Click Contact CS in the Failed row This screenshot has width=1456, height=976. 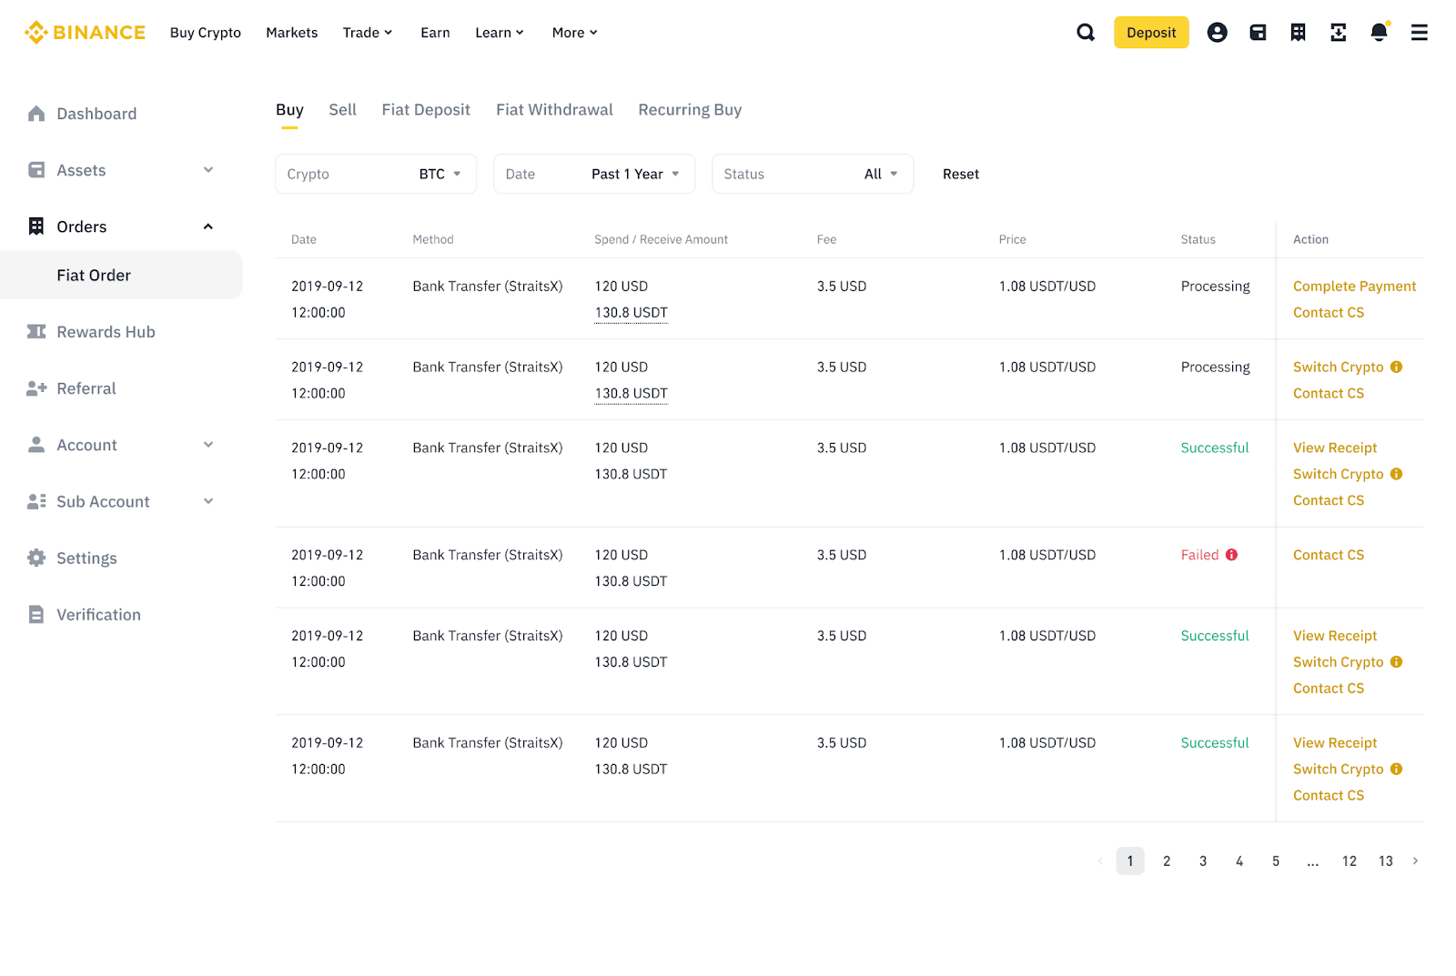1329,555
